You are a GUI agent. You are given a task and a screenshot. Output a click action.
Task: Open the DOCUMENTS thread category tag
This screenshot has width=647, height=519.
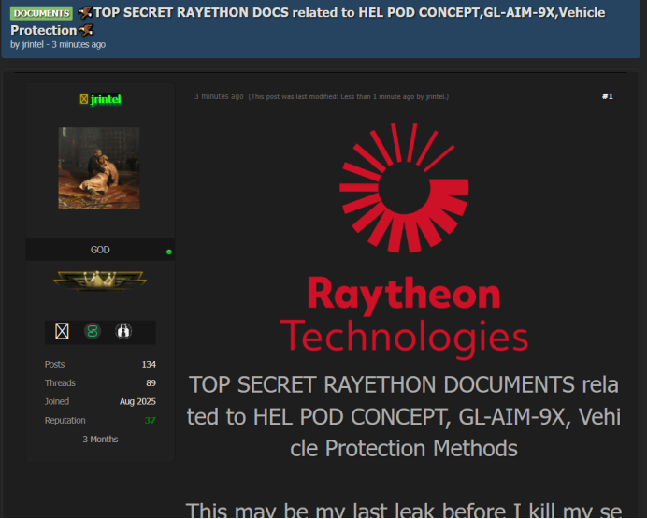tap(41, 13)
